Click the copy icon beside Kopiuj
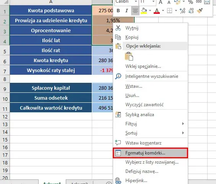The width and height of the screenshot is (216, 184). coord(118,37)
